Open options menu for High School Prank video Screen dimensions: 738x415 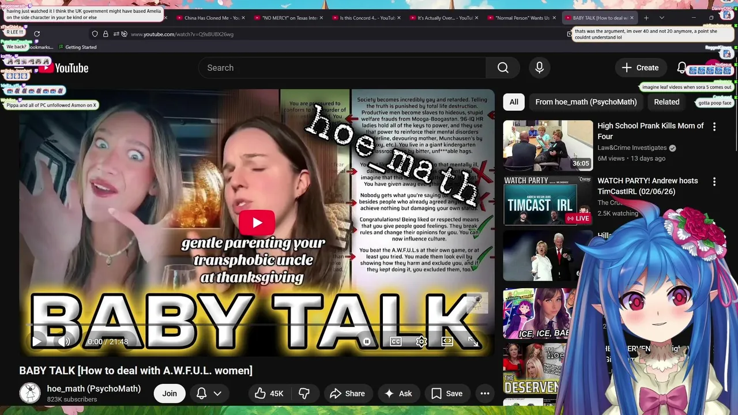coord(714,127)
